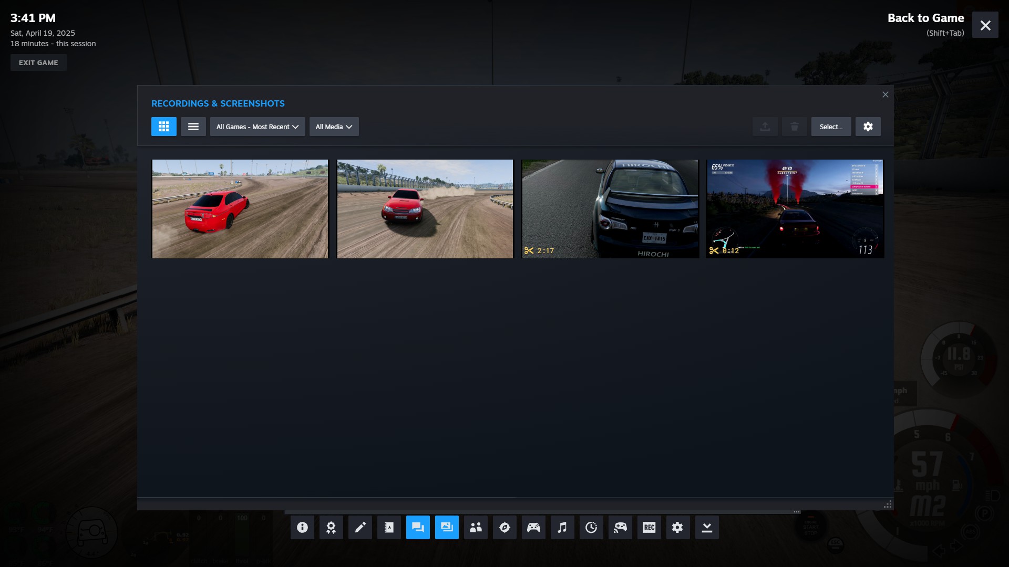This screenshot has width=1009, height=567.
Task: Click the 'Sat, April 19, 2025' date text
Action: point(43,33)
